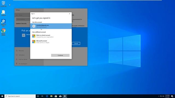
Task: Click the For developers icon in sidebar
Action: 17,63
